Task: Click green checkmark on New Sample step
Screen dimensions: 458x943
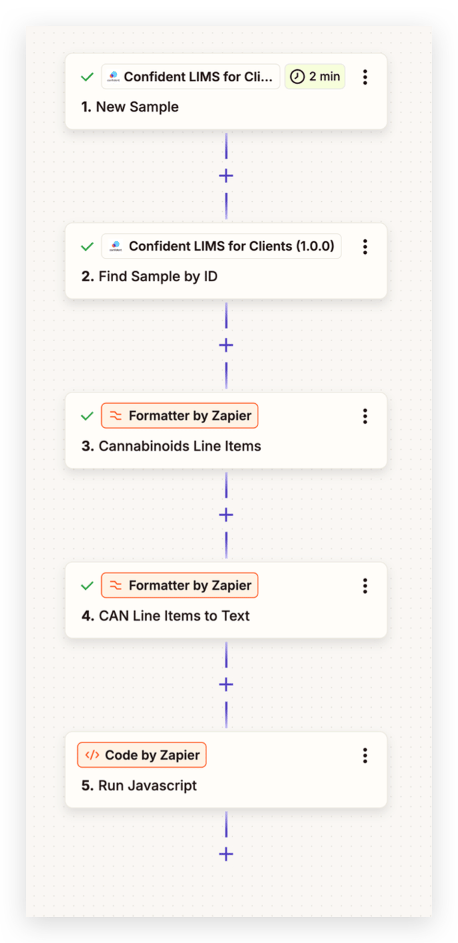Action: tap(87, 77)
